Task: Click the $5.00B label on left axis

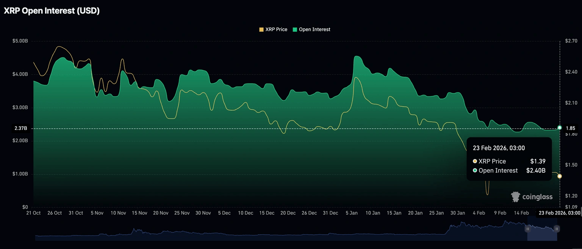Action: (x=20, y=41)
